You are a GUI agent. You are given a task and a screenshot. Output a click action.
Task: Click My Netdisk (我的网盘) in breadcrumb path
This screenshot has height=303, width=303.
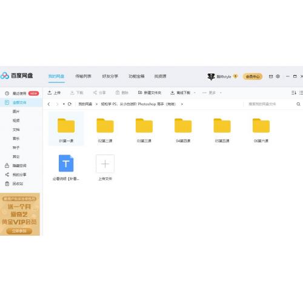tap(85, 104)
